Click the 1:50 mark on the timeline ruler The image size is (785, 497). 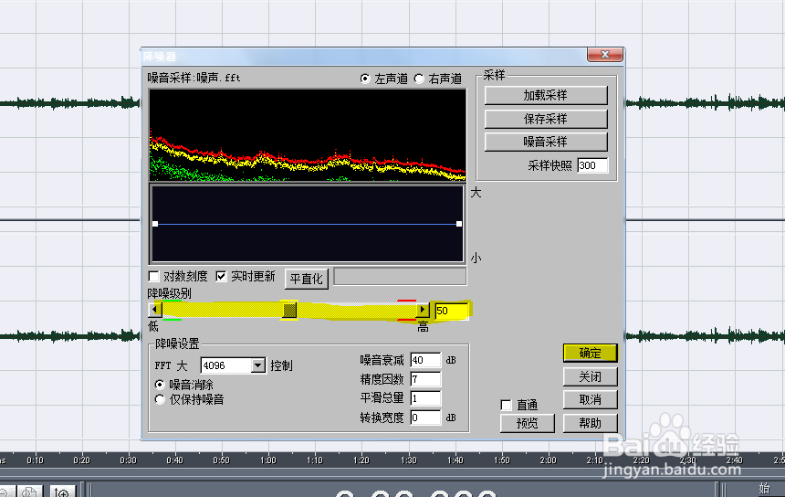pos(502,460)
